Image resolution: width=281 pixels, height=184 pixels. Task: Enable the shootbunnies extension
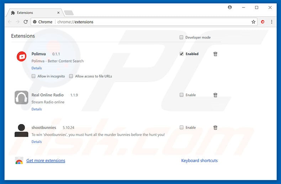pos(181,128)
